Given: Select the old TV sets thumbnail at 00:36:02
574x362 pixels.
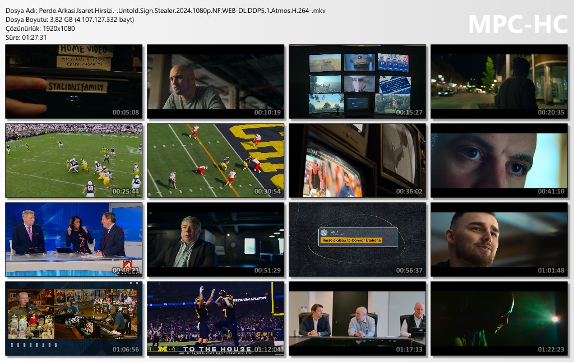Looking at the screenshot, I should coord(357,161).
